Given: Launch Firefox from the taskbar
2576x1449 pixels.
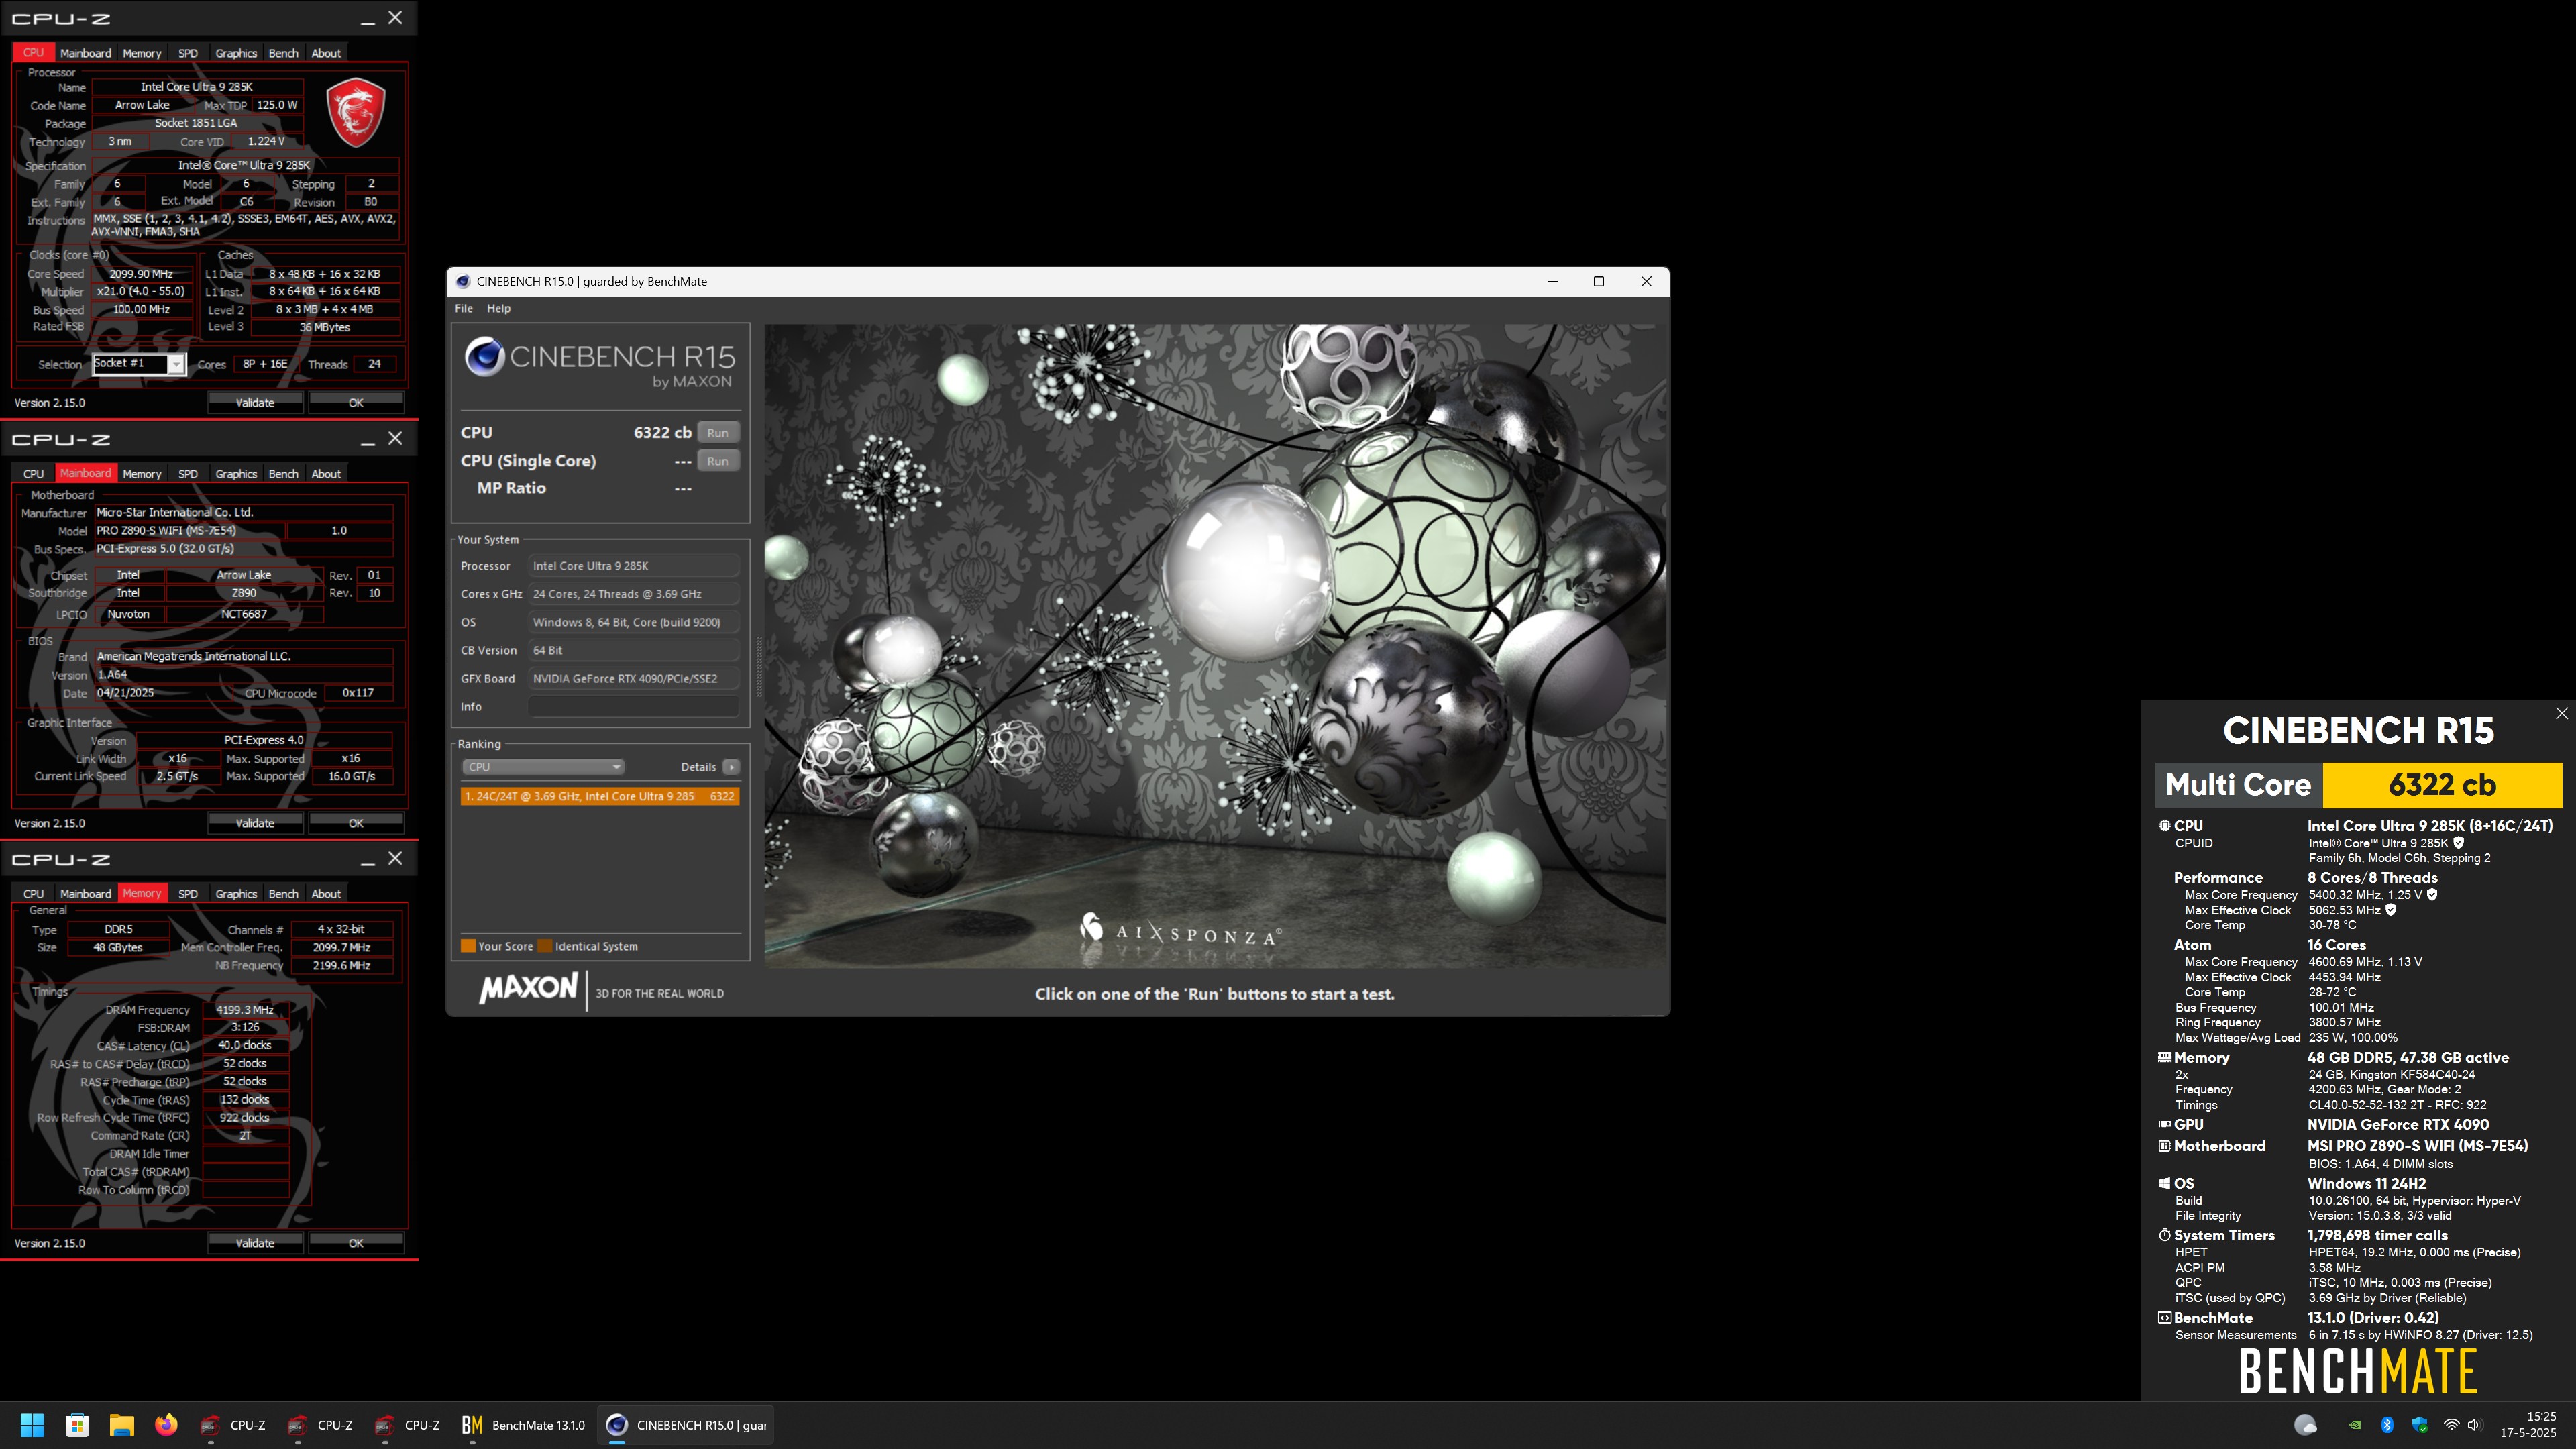Looking at the screenshot, I should 166,1425.
